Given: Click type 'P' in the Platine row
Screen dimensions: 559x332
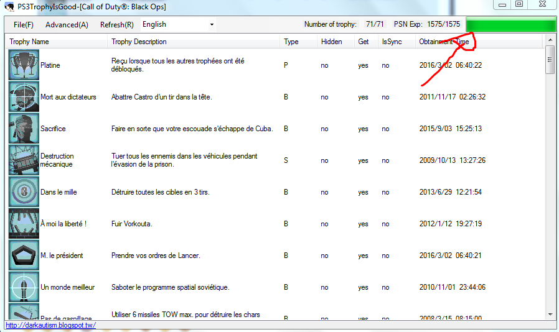Looking at the screenshot, I should [x=286, y=65].
